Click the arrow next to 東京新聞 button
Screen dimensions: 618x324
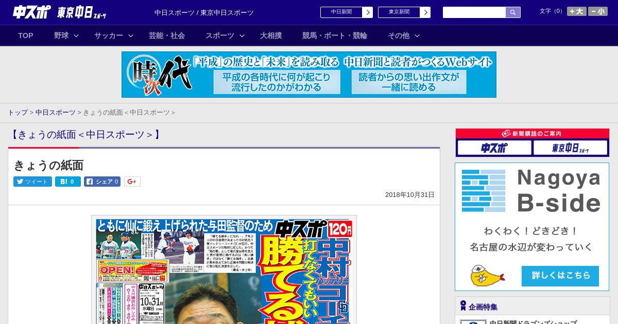pyautogui.click(x=425, y=12)
